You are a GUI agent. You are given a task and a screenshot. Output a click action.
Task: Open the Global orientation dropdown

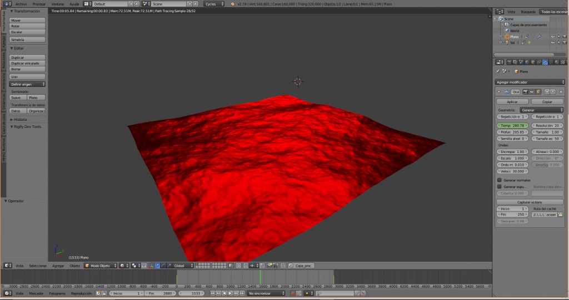(x=183, y=266)
